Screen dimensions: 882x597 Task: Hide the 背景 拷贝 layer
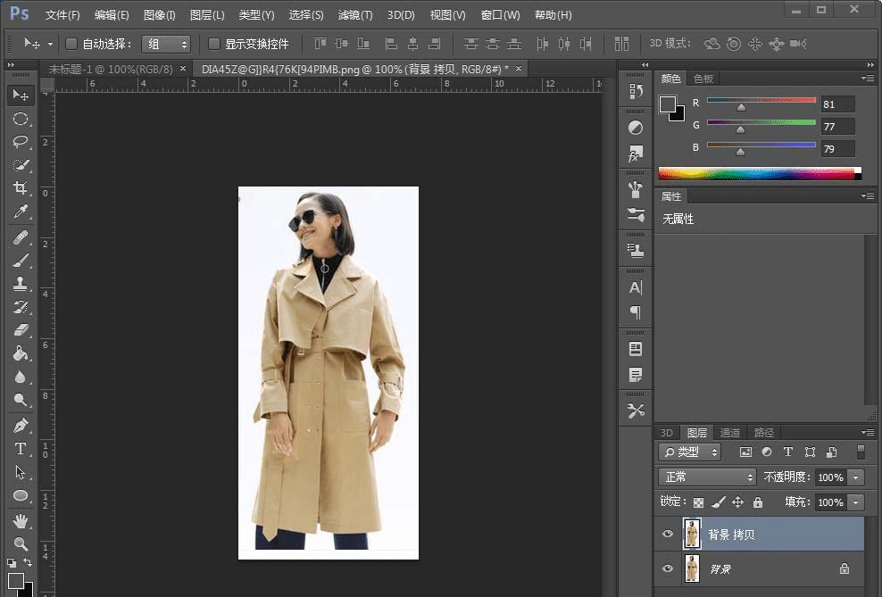click(667, 534)
